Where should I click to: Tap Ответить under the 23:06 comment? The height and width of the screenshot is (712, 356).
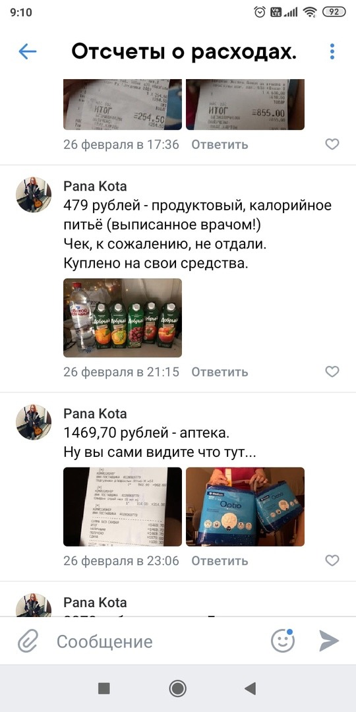click(x=220, y=561)
